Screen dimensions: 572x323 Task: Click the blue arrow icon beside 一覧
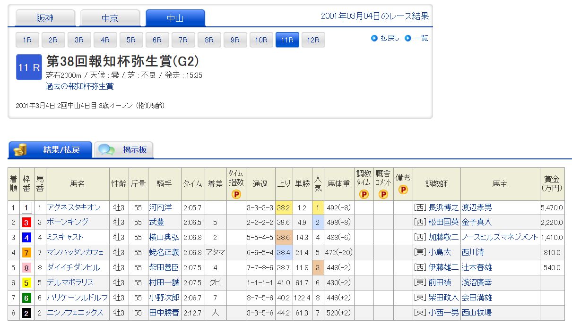(x=407, y=38)
